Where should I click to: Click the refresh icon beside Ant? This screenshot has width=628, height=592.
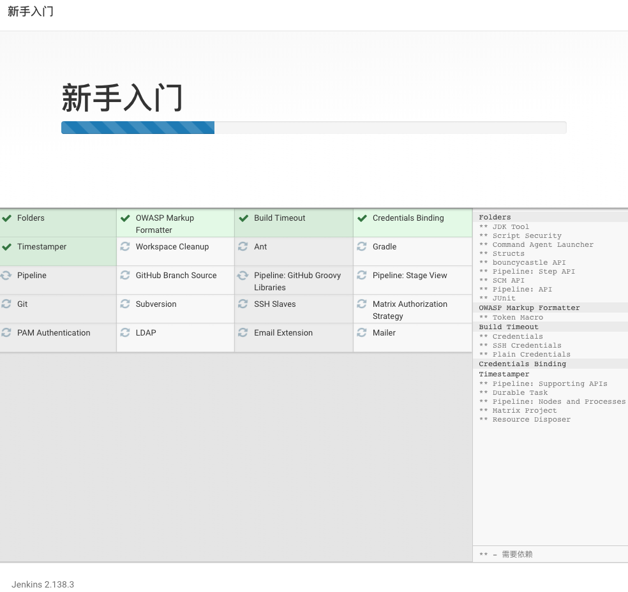[243, 247]
